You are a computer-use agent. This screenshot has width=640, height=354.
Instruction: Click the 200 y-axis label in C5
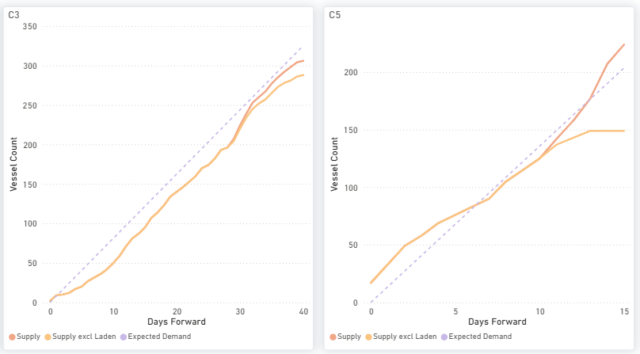click(x=351, y=73)
